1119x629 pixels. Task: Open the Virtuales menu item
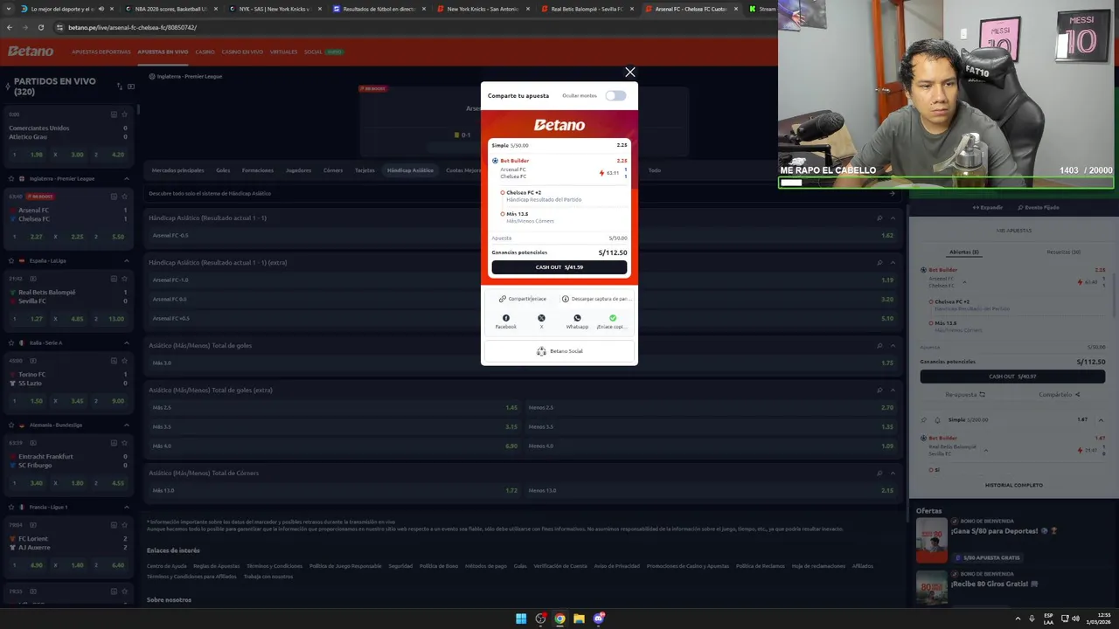pos(283,52)
